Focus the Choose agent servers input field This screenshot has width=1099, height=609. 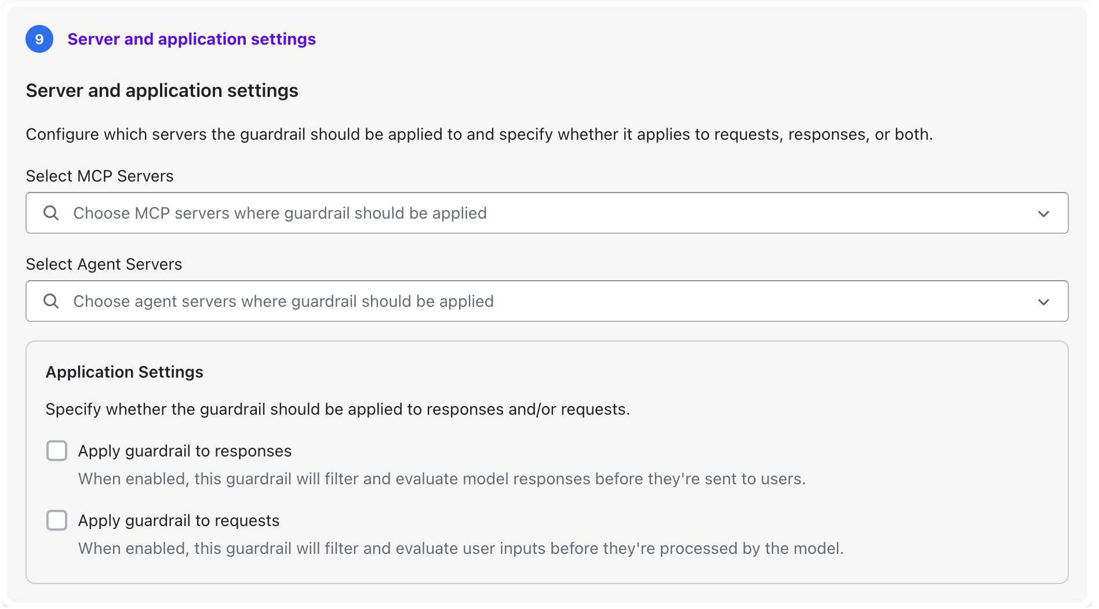[x=522, y=302]
